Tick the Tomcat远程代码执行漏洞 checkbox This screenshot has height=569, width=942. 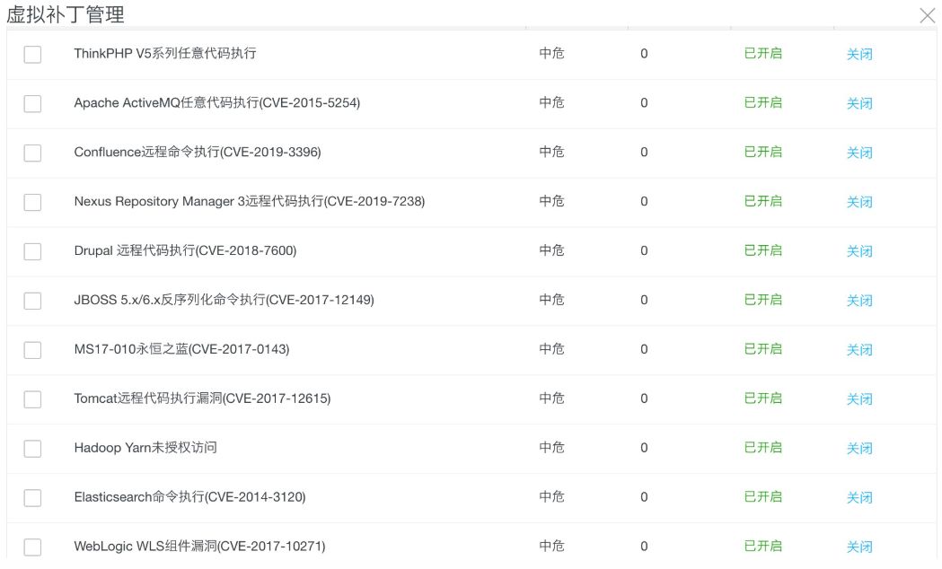(x=32, y=398)
